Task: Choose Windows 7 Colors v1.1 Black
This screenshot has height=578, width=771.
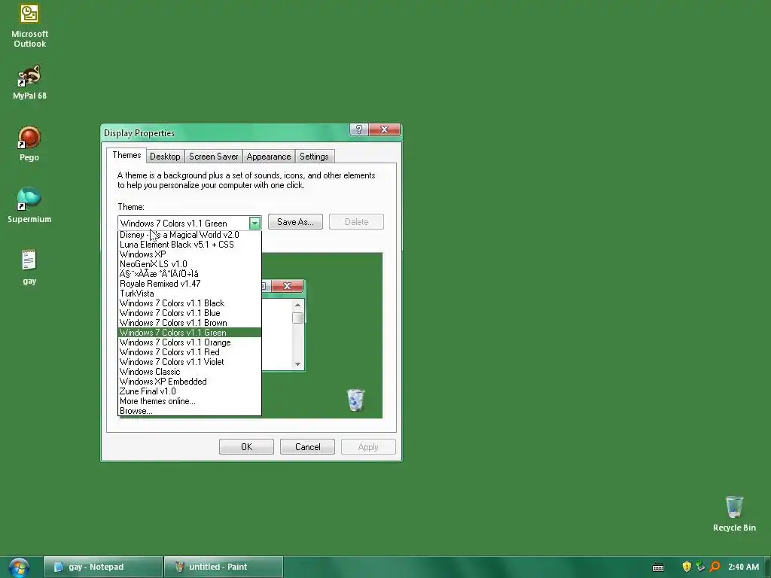Action: tap(189, 303)
